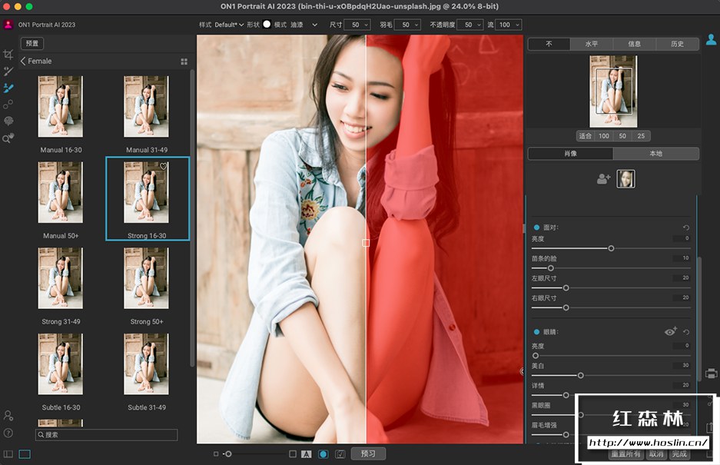Toggle the favorite heart on Strong 16-30 preset
This screenshot has width=720, height=465.
click(163, 166)
